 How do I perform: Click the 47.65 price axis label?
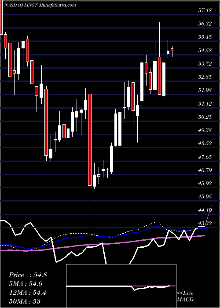205,157
